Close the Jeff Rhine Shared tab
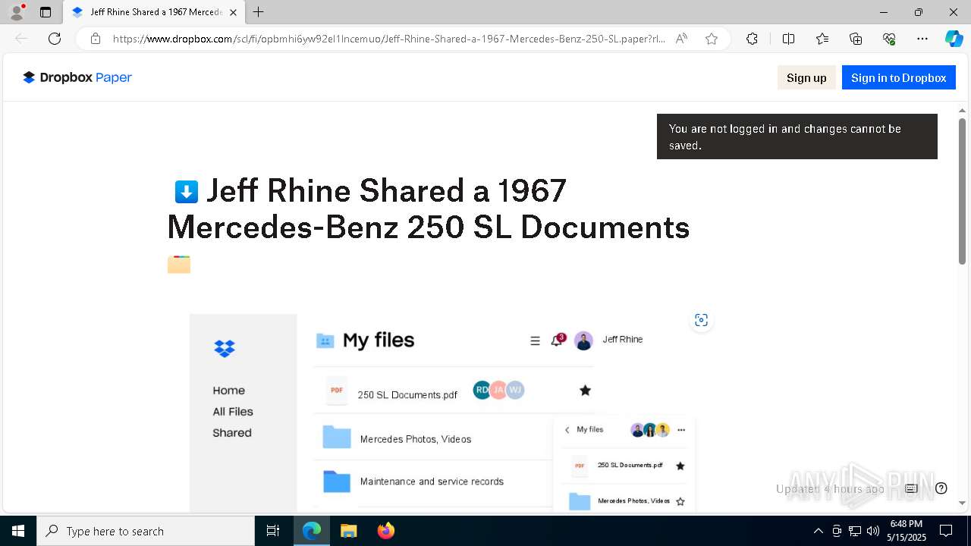This screenshot has height=546, width=971. [x=233, y=12]
